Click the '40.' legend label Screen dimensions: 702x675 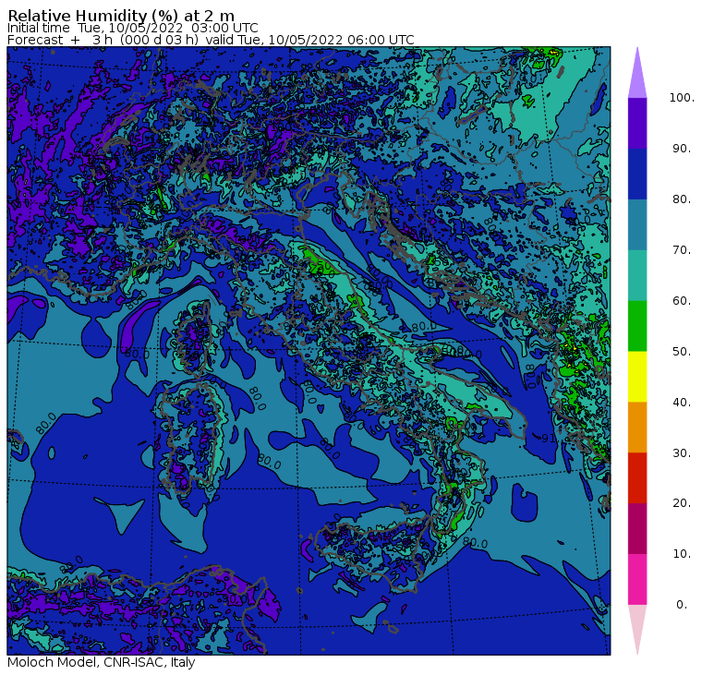(x=682, y=402)
